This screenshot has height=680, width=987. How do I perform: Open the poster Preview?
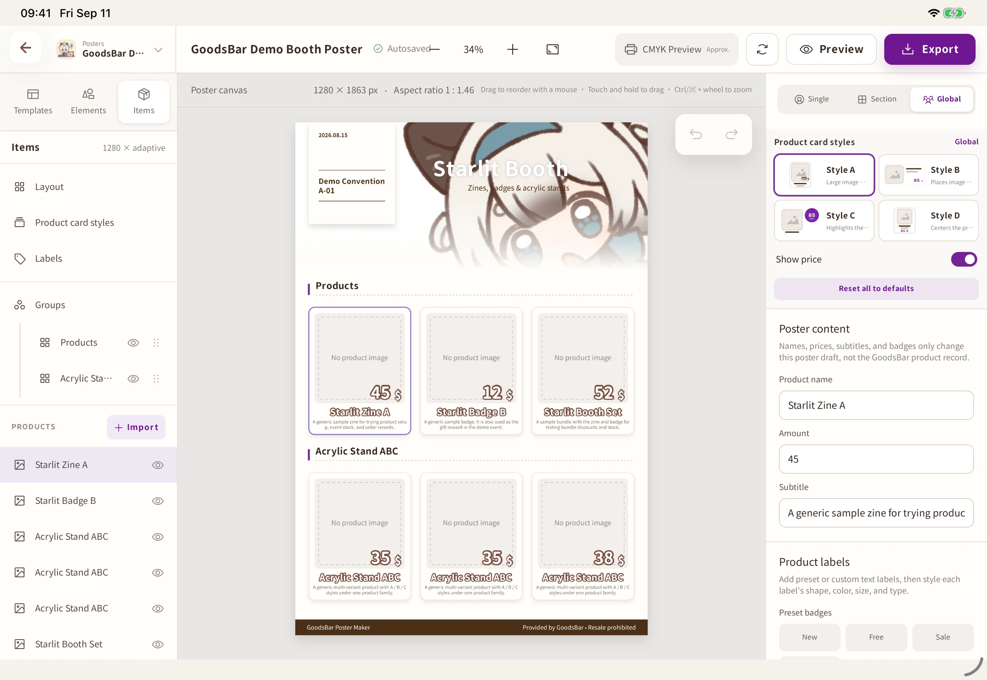pyautogui.click(x=831, y=49)
